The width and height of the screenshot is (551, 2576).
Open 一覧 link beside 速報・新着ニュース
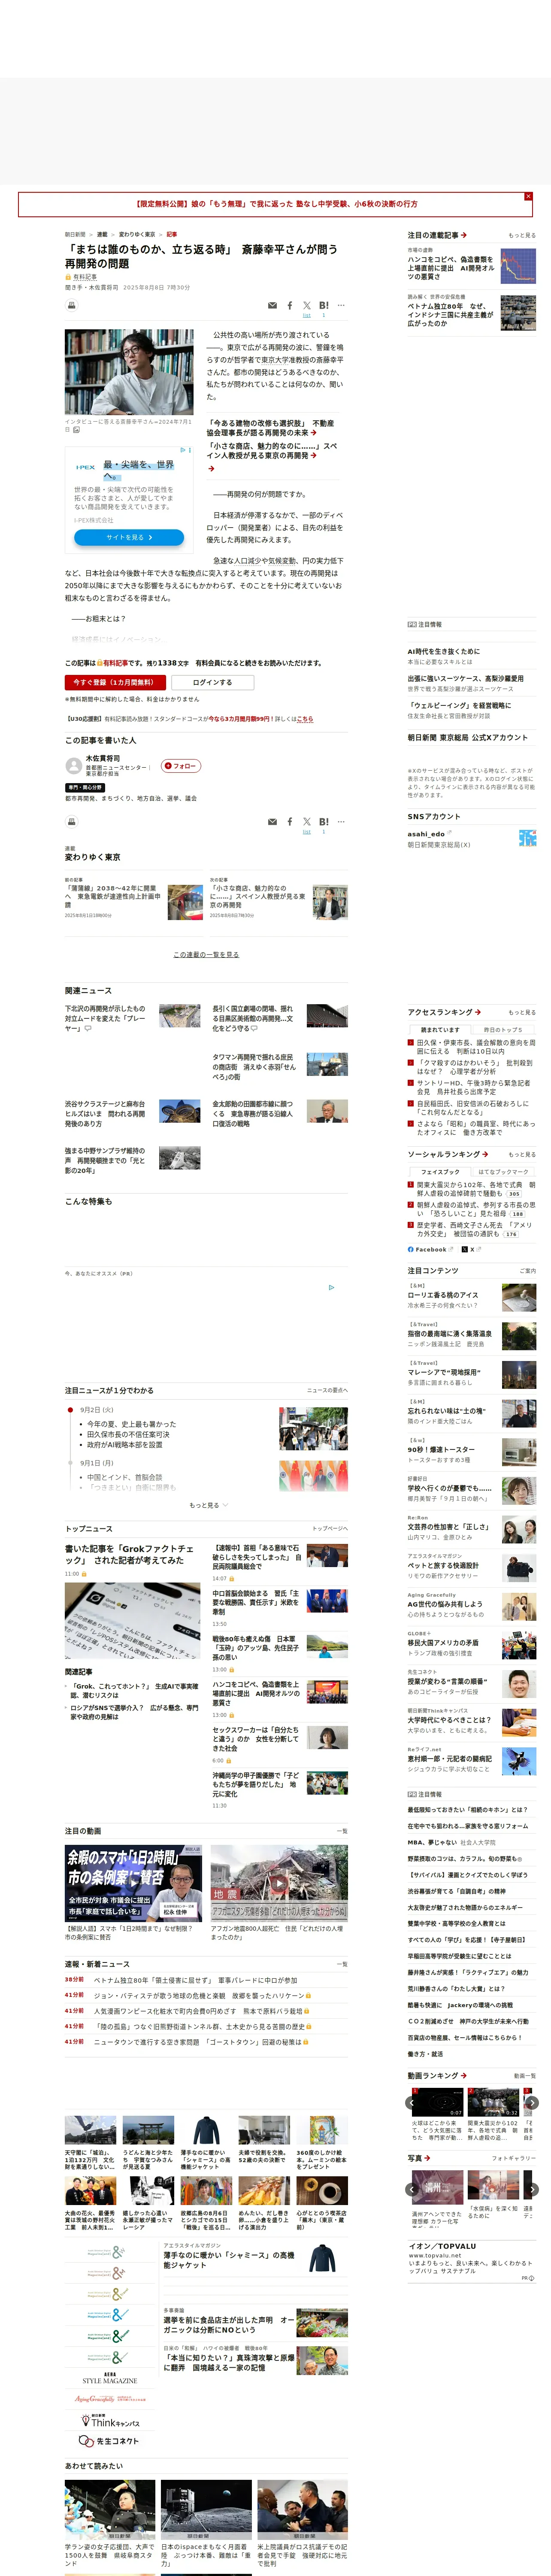click(x=342, y=1964)
